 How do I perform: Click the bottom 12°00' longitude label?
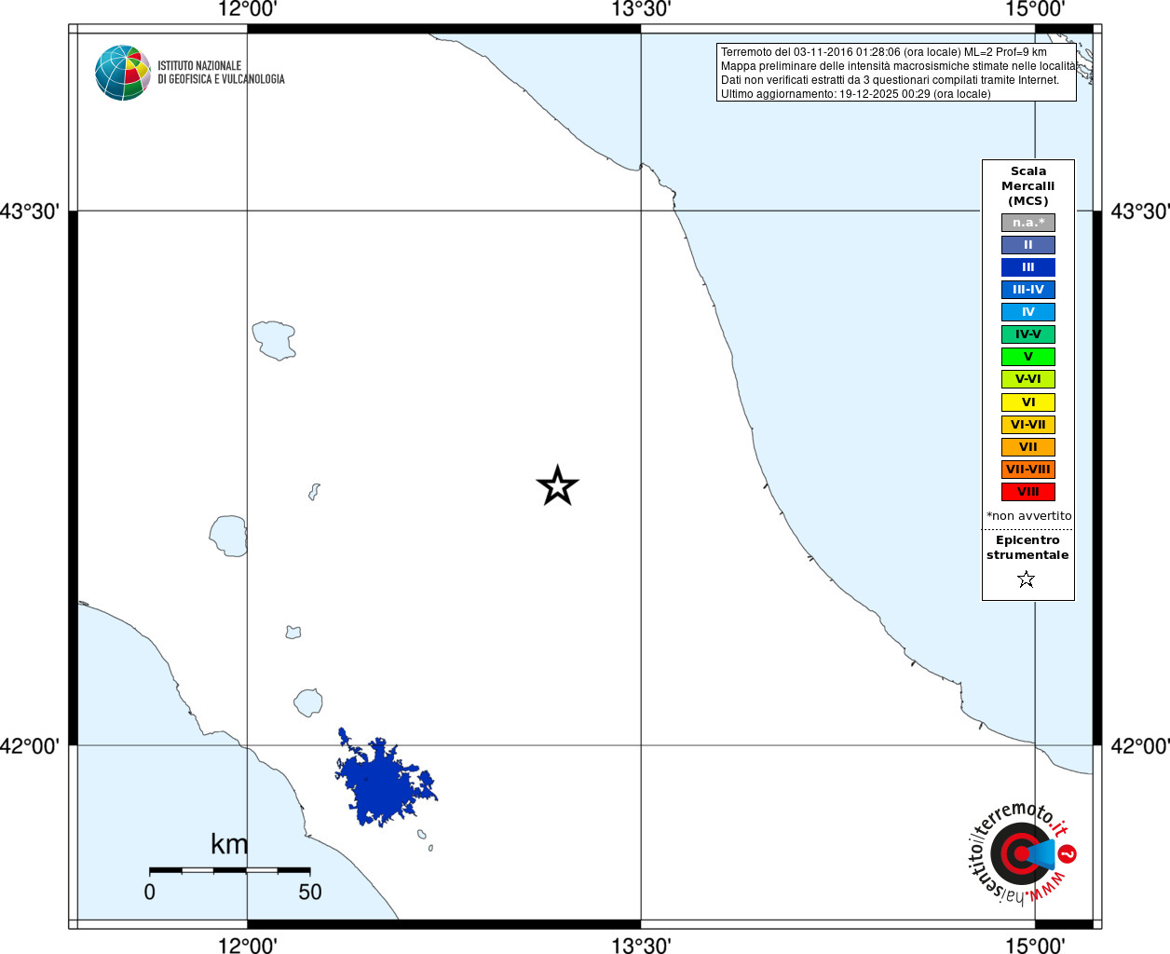(247, 945)
